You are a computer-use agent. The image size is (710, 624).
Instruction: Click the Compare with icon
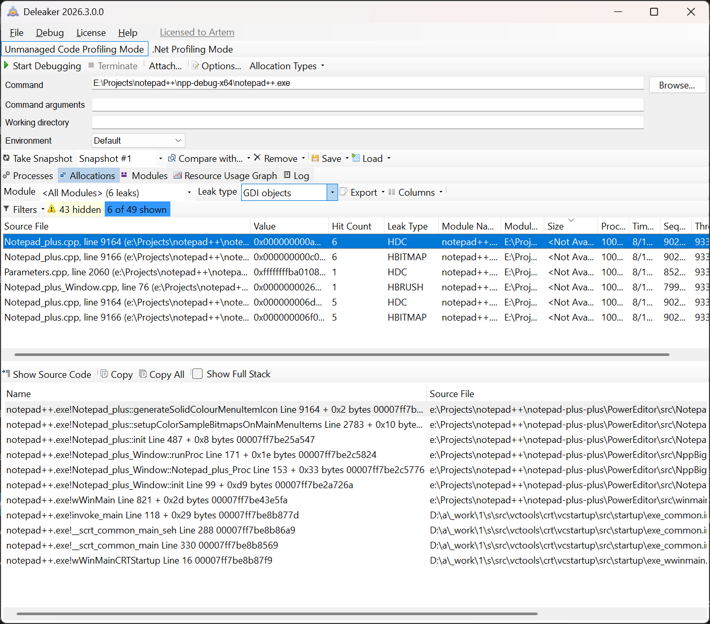pyautogui.click(x=172, y=158)
